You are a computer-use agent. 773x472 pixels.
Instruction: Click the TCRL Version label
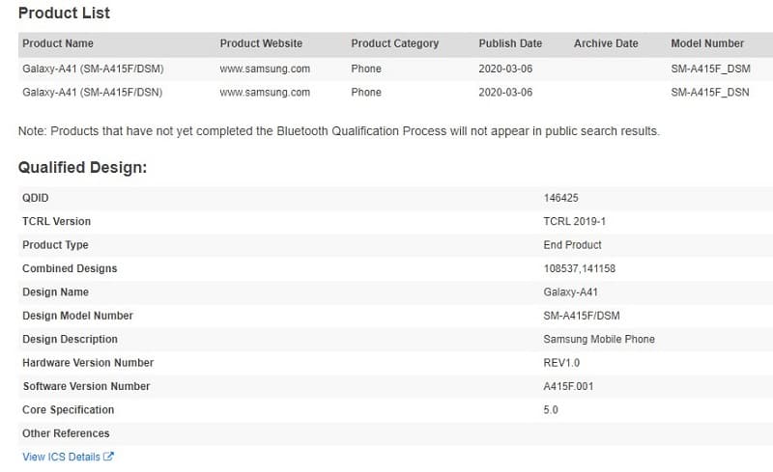(57, 221)
